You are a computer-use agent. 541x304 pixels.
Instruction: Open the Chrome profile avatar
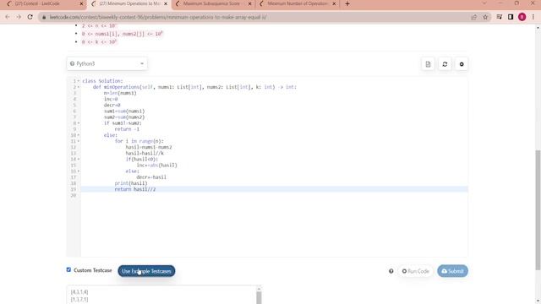pos(522,17)
